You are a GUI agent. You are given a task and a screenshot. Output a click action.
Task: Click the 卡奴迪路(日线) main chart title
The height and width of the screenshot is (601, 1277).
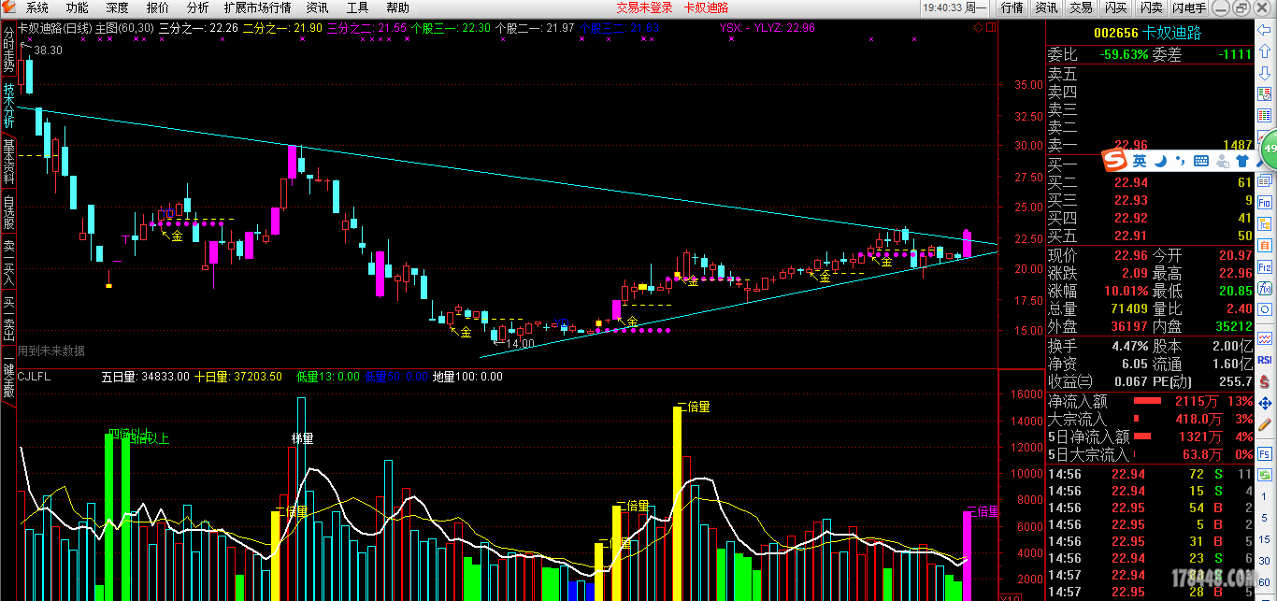pos(56,28)
